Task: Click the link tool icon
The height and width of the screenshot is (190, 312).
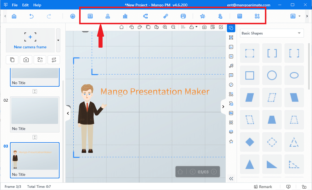Action: pyautogui.click(x=166, y=16)
